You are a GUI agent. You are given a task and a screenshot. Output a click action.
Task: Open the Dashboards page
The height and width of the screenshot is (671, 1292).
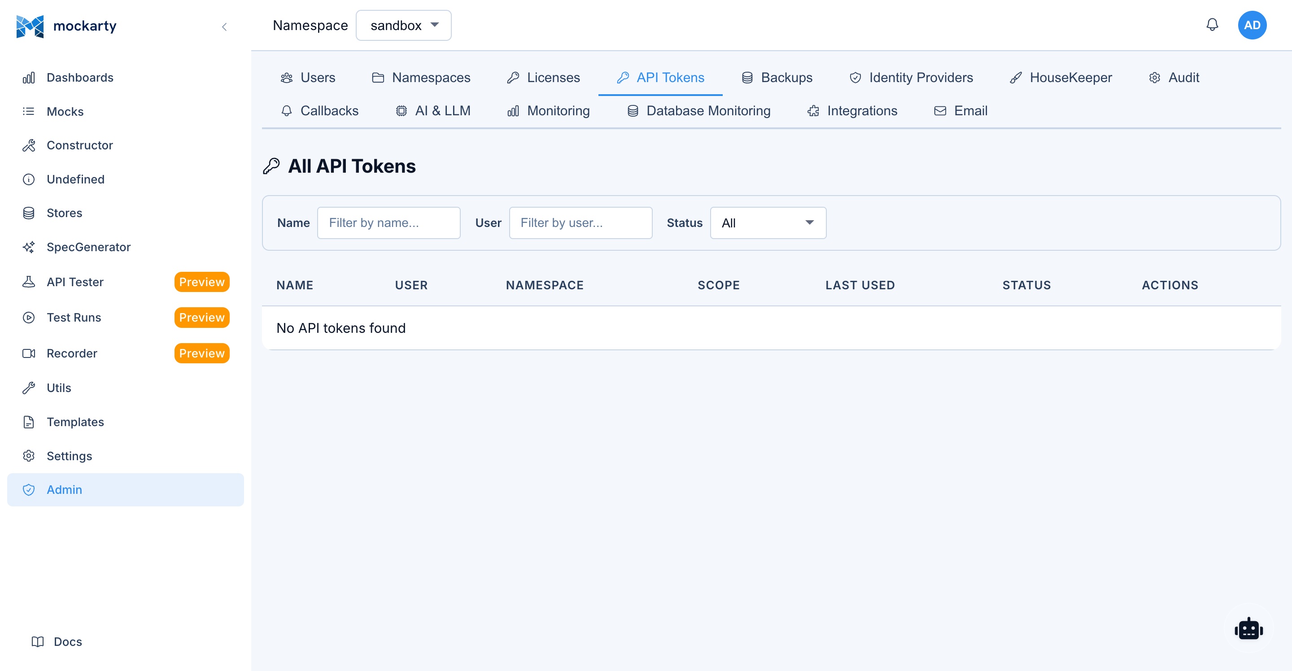pos(126,78)
